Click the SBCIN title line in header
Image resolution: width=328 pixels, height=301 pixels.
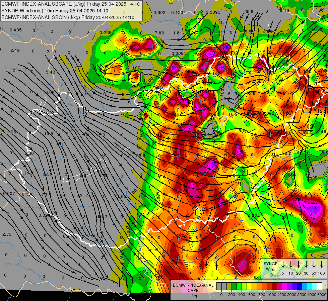coord(68,17)
